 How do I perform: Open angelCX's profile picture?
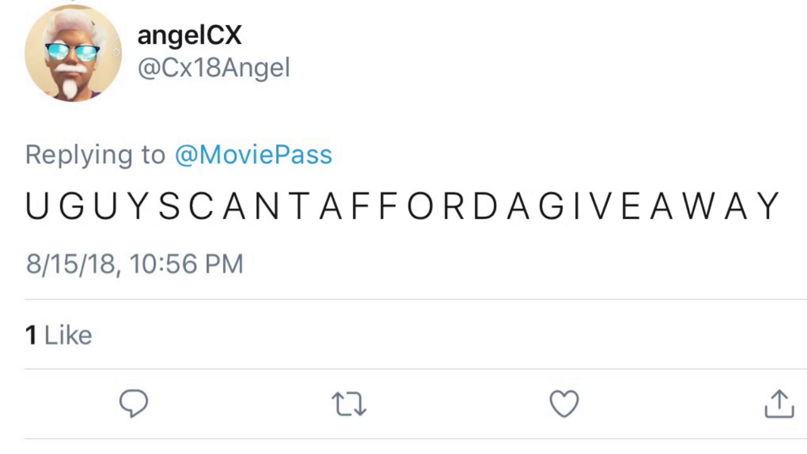[x=73, y=53]
